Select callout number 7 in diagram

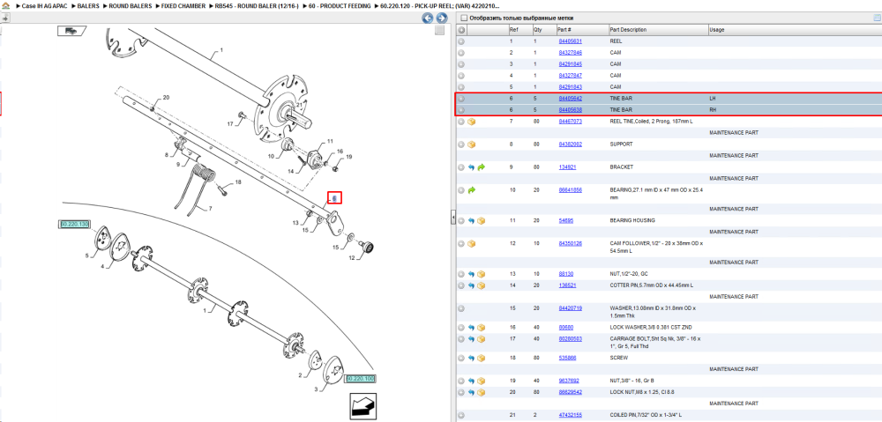[210, 209]
